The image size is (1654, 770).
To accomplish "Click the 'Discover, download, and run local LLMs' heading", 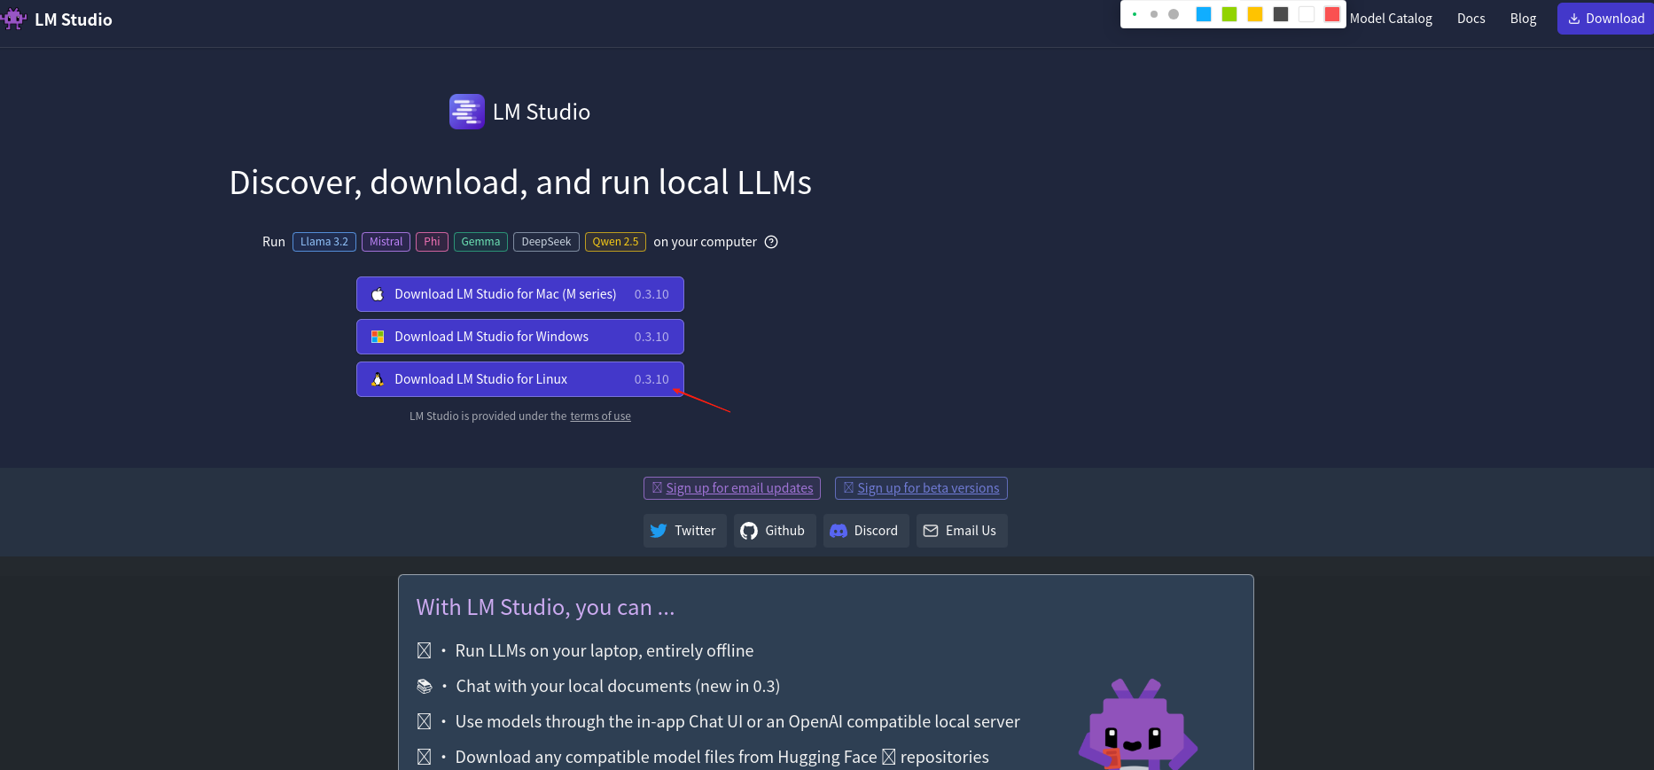I will (520, 183).
